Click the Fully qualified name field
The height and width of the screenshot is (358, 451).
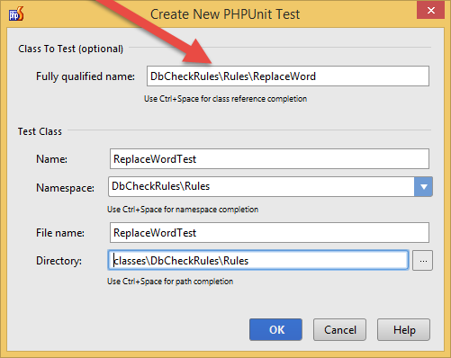[x=288, y=76]
